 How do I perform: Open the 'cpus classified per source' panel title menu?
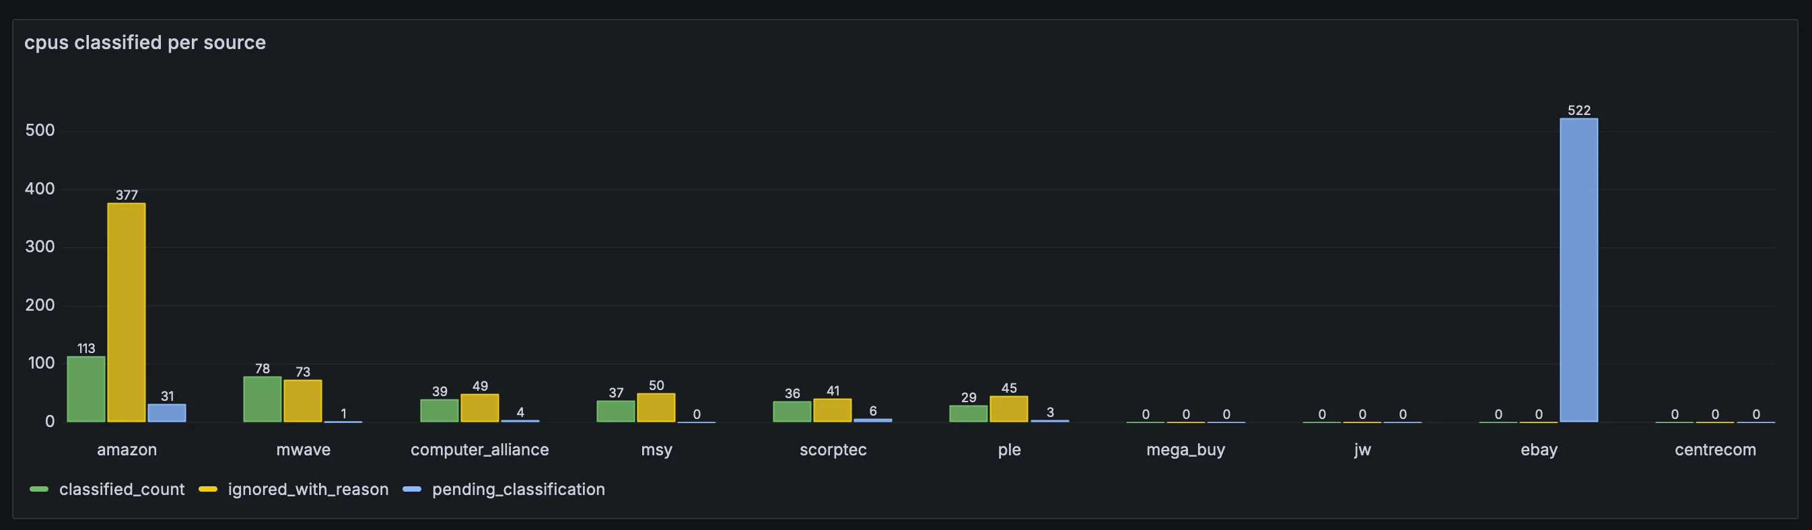[x=145, y=43]
